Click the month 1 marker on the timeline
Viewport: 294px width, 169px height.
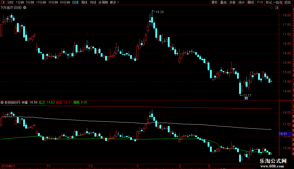(138, 166)
